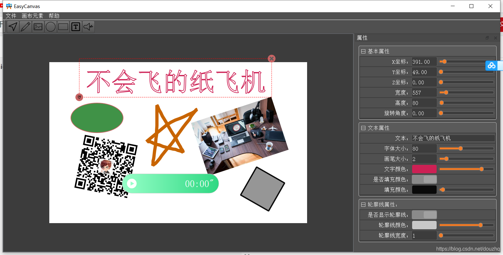The image size is (503, 255).
Task: Click the red X to delete selected text
Action: (x=272, y=58)
